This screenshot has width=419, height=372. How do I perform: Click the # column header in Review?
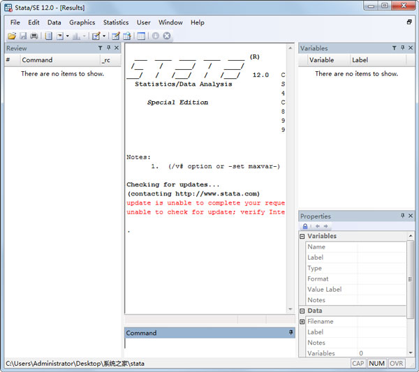coord(13,60)
